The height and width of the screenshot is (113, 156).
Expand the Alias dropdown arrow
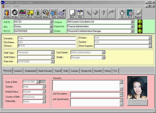(x=51, y=26)
